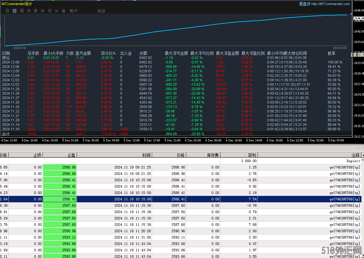Click close time 2024.11.18 11:26:26
Viewport: 364px width, 258px height.
133,231
